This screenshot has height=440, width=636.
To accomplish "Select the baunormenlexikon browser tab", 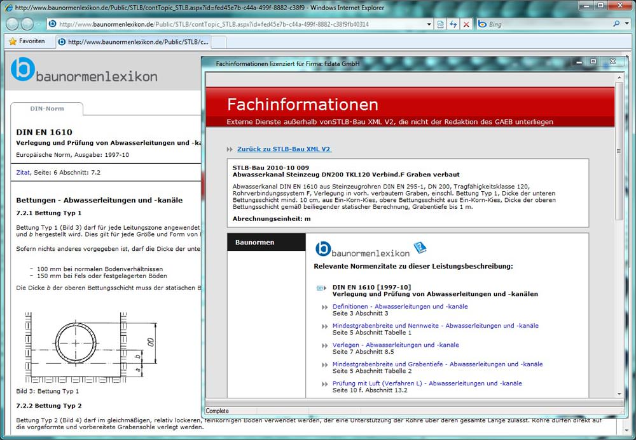I will click(x=134, y=42).
